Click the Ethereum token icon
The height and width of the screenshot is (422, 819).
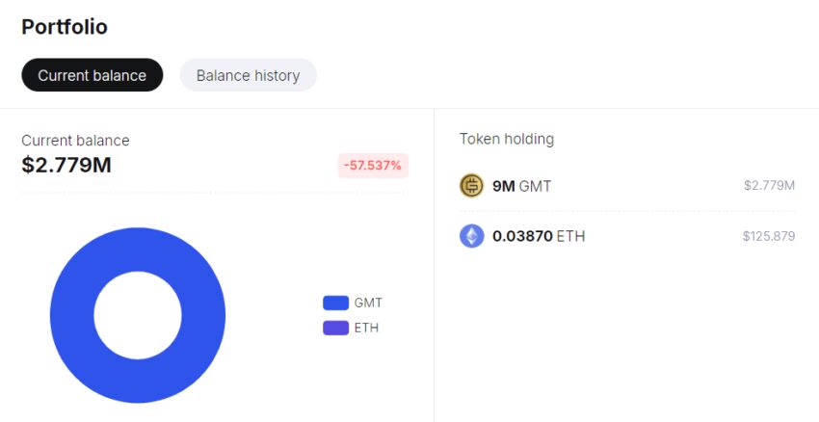pyautogui.click(x=471, y=236)
